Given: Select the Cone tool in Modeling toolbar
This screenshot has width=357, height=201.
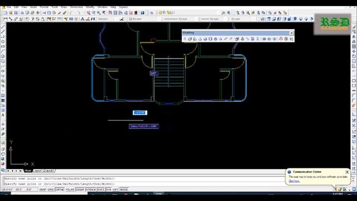Looking at the screenshot, I should tap(200, 39).
